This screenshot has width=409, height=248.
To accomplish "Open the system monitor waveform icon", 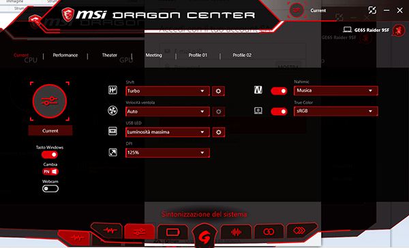I will (110, 230).
